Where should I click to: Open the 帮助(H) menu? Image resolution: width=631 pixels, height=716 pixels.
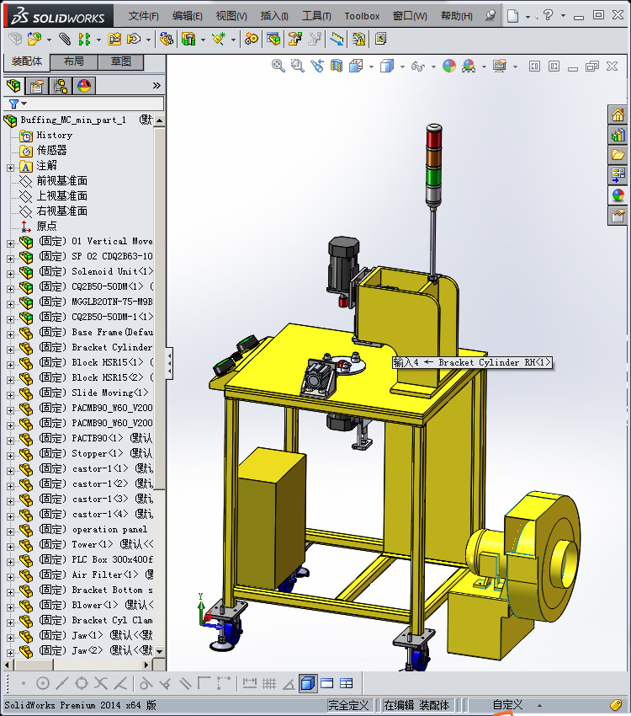(x=456, y=16)
